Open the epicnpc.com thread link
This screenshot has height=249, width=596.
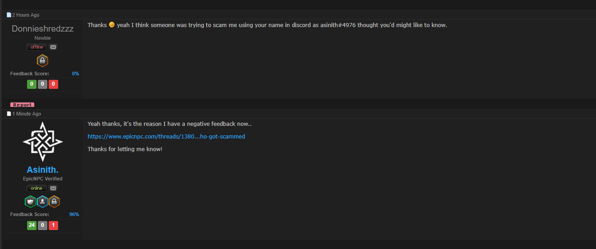pos(166,136)
